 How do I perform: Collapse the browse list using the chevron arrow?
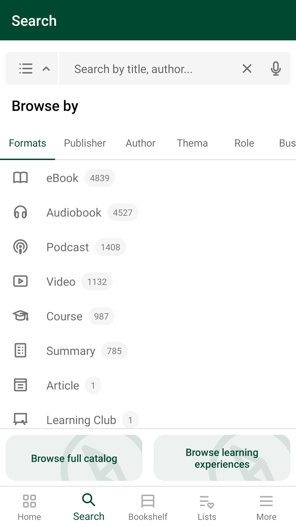coord(46,68)
